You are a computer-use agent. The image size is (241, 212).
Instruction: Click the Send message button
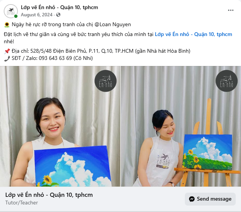tap(210, 199)
